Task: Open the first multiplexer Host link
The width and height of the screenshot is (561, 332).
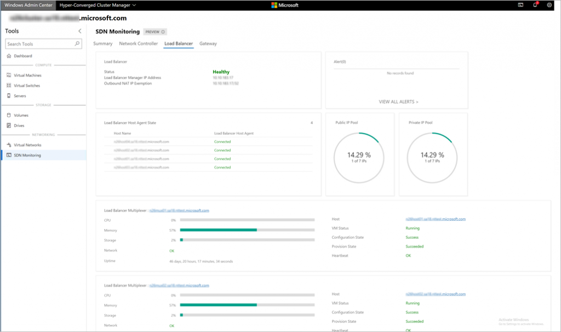Action: pos(436,219)
